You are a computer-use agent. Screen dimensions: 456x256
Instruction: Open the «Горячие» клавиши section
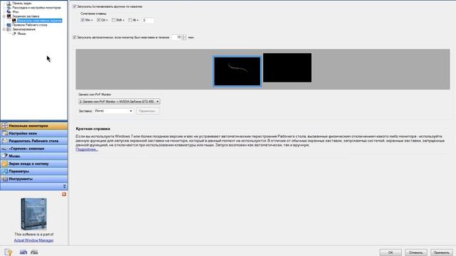(34, 149)
